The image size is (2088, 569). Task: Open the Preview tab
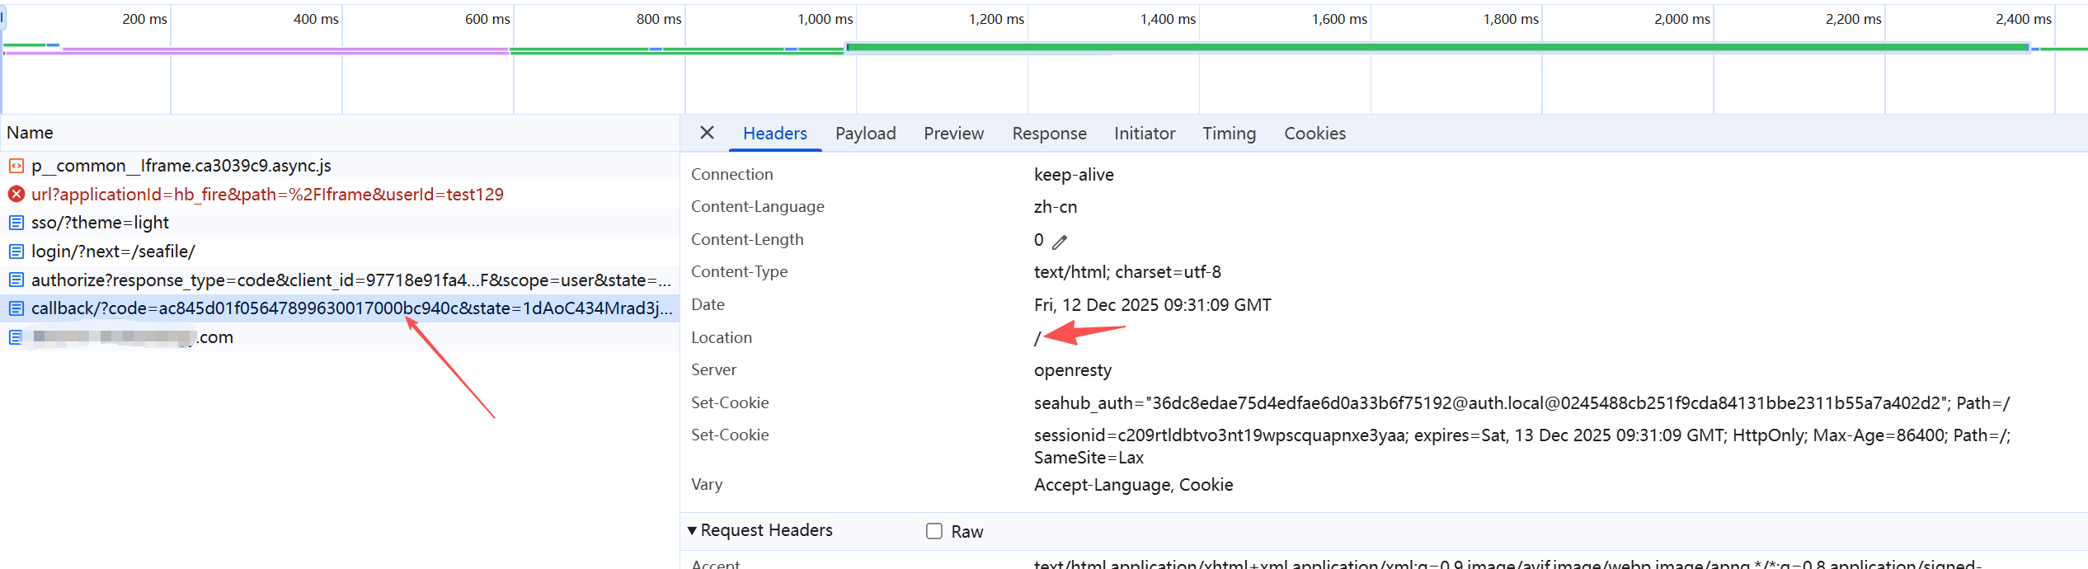953,134
